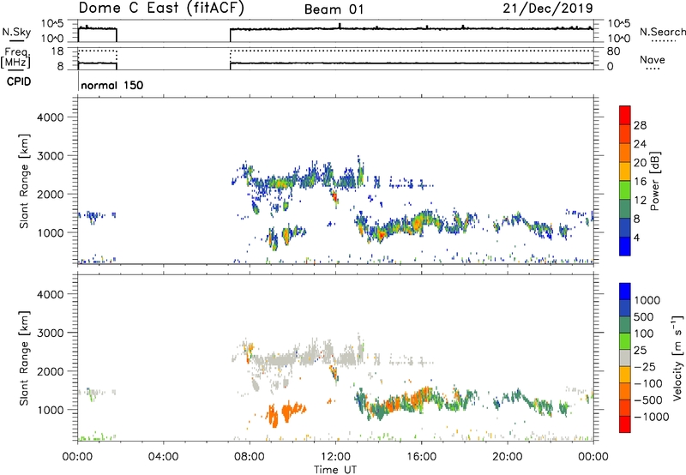This screenshot has height=475, width=686.
Task: Click the 'Freq. [MHz]' axis label
Action: point(15,58)
